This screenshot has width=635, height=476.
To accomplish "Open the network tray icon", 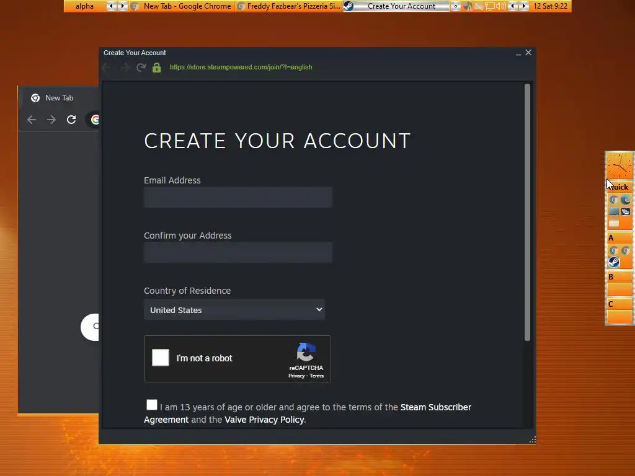I will coord(490,6).
